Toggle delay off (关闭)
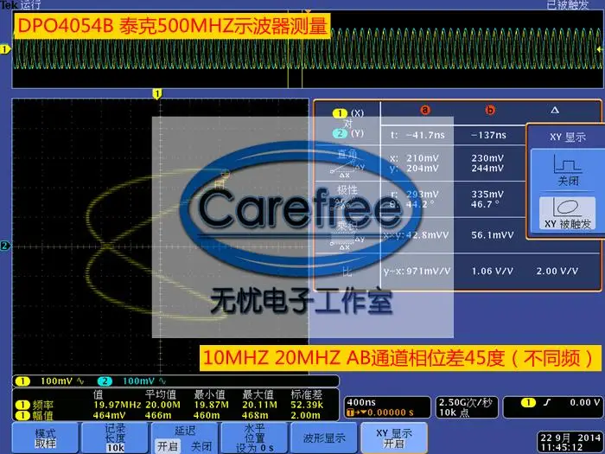605x454 pixels. (201, 446)
